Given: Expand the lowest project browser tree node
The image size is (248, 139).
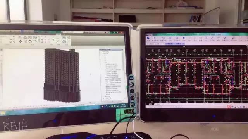Looking at the screenshot, I should [x=104, y=98].
